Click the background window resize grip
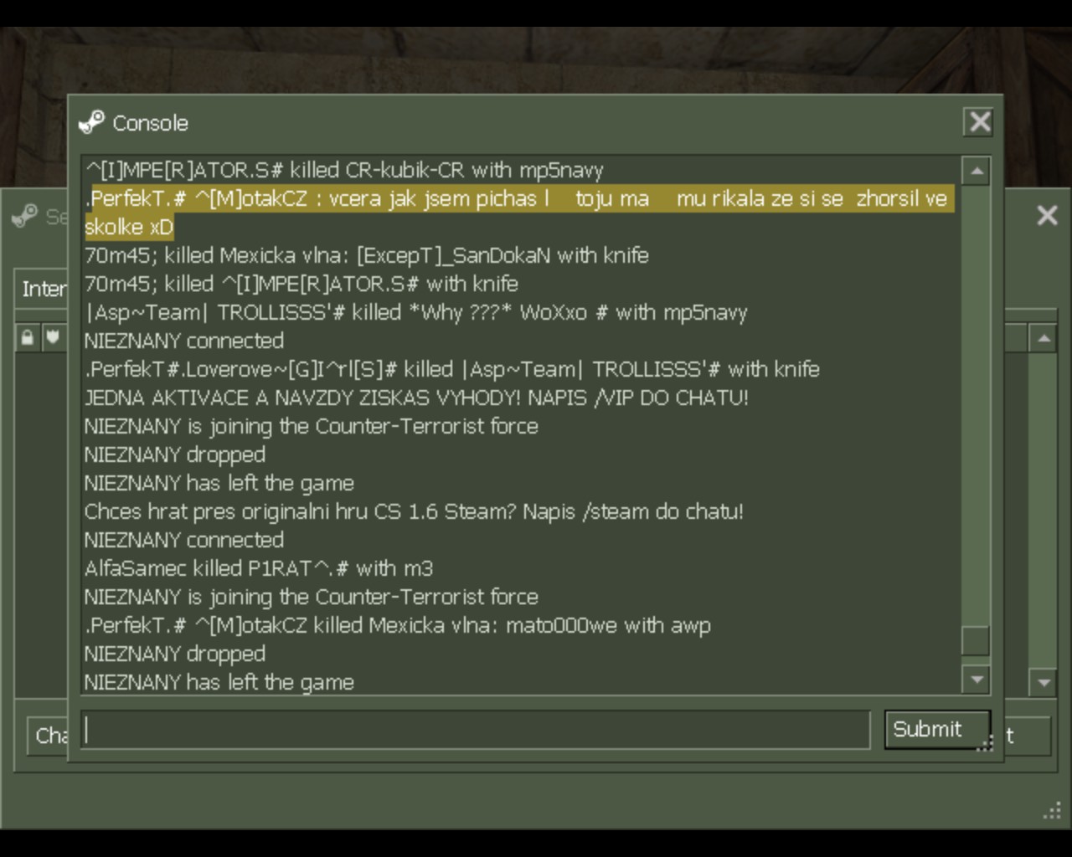This screenshot has width=1072, height=857. pos(1052,810)
